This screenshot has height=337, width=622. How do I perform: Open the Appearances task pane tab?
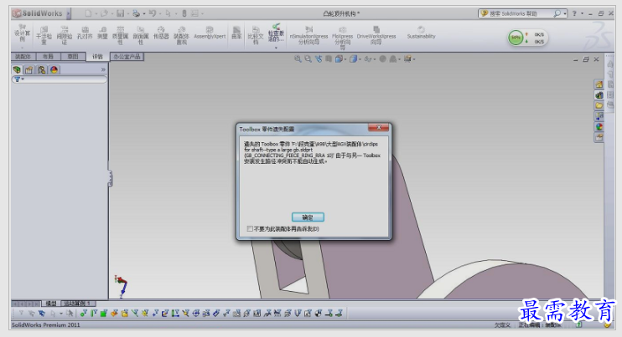point(599,127)
